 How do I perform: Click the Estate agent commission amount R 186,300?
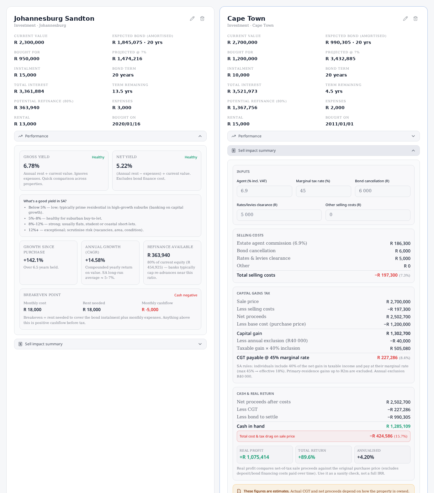[x=400, y=243]
